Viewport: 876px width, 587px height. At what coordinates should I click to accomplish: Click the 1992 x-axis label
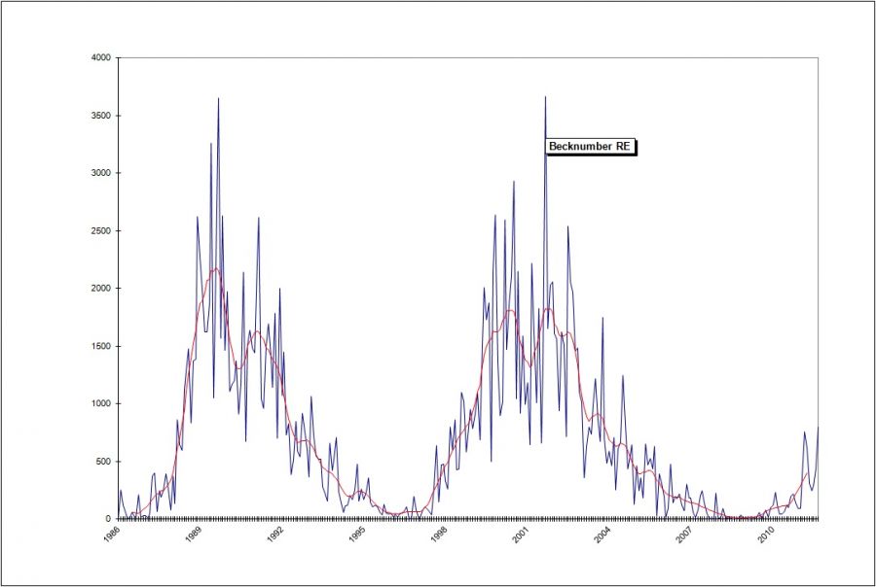pos(275,534)
